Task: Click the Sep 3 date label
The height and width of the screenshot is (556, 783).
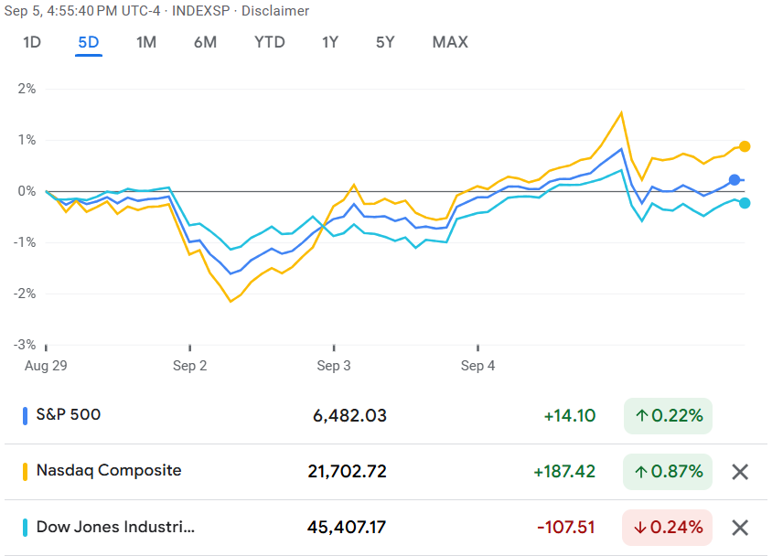Action: coord(334,366)
